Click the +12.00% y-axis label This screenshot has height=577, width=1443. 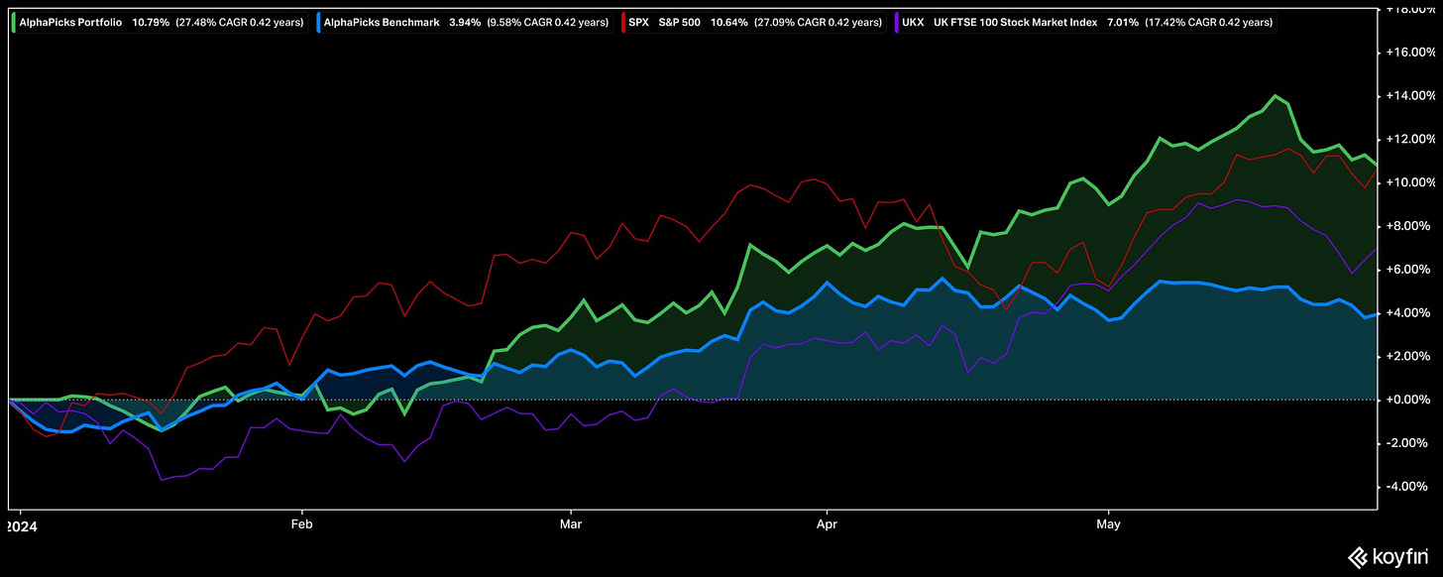1411,139
